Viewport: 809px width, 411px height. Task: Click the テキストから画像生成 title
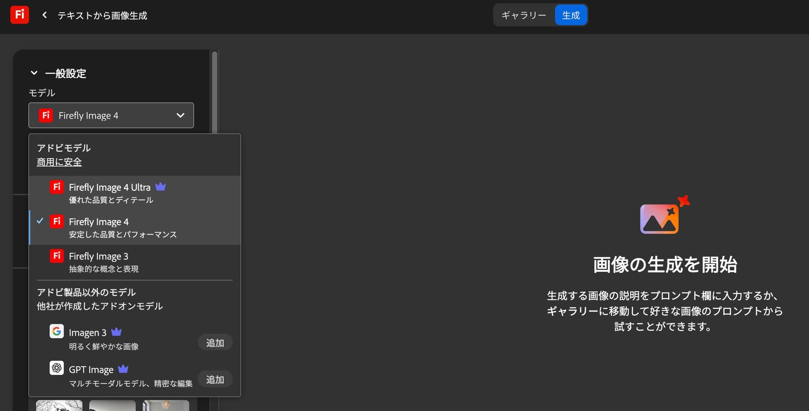(102, 16)
